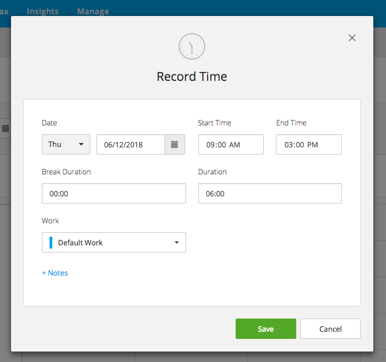Click the clock icon above Record Time
The width and height of the screenshot is (386, 362).
tap(192, 46)
